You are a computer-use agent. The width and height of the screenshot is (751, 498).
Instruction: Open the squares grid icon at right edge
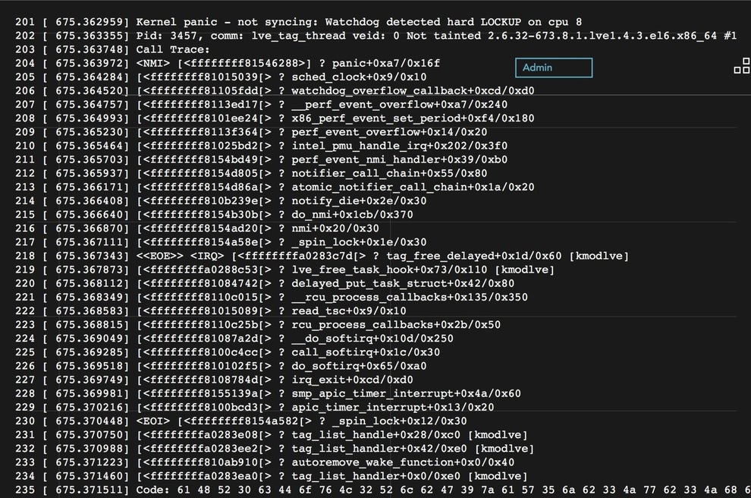pyautogui.click(x=741, y=68)
